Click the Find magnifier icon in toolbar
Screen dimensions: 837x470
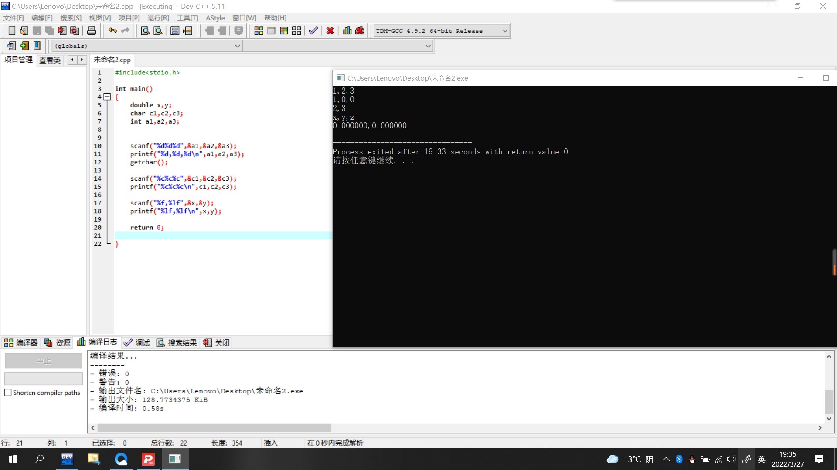pyautogui.click(x=145, y=30)
